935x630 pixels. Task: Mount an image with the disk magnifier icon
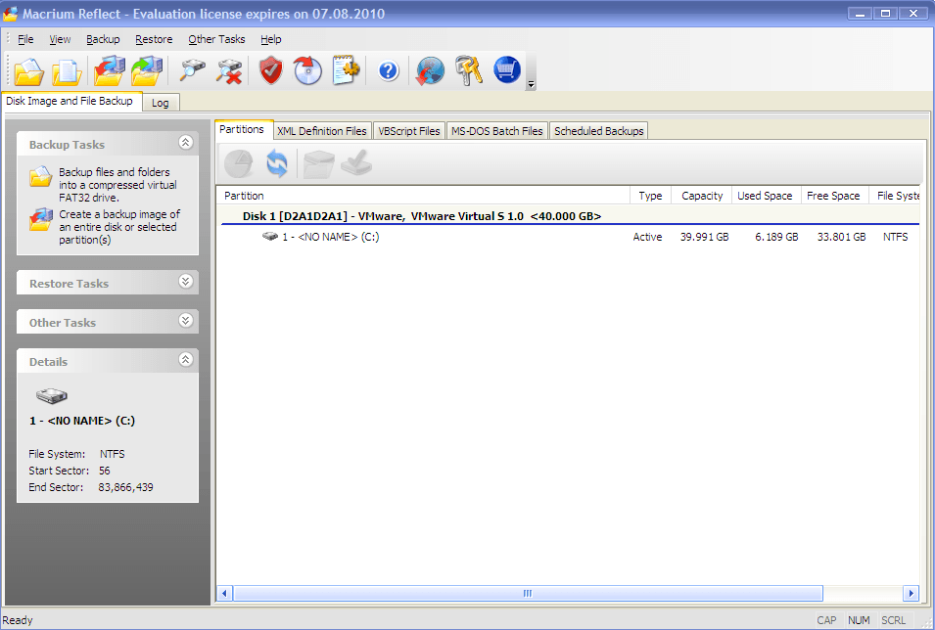click(192, 70)
